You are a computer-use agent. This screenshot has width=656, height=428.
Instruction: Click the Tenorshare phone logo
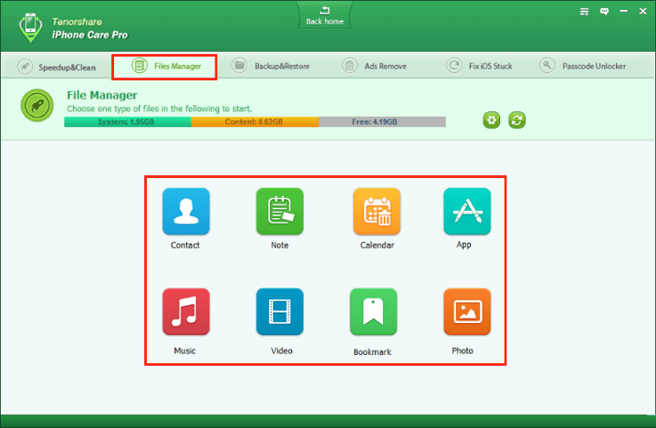(30, 27)
